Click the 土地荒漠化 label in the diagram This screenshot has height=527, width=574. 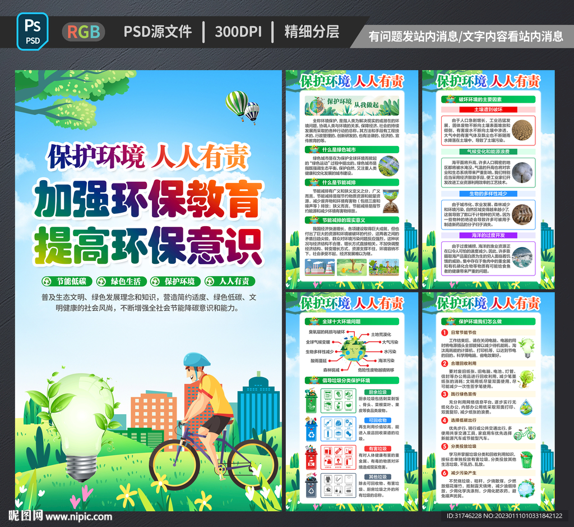point(381,334)
